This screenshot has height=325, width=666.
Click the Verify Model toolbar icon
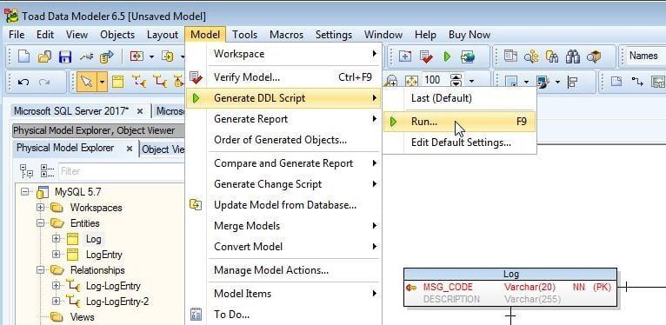coord(426,56)
